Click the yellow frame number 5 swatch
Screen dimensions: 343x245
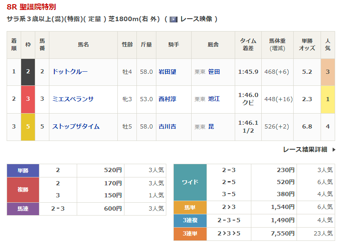28,126
